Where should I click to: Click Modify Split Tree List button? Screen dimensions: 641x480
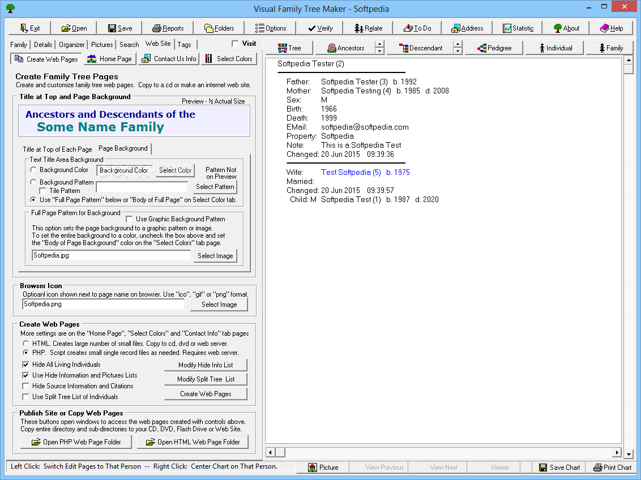pos(206,379)
